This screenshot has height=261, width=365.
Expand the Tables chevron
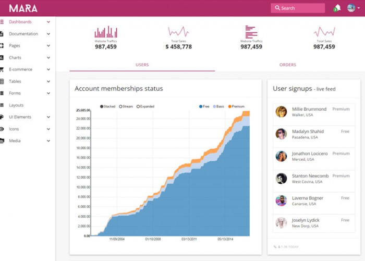pyautogui.click(x=48, y=81)
